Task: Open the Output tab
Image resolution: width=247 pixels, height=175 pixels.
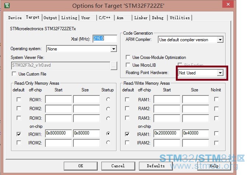Action: tap(50, 18)
